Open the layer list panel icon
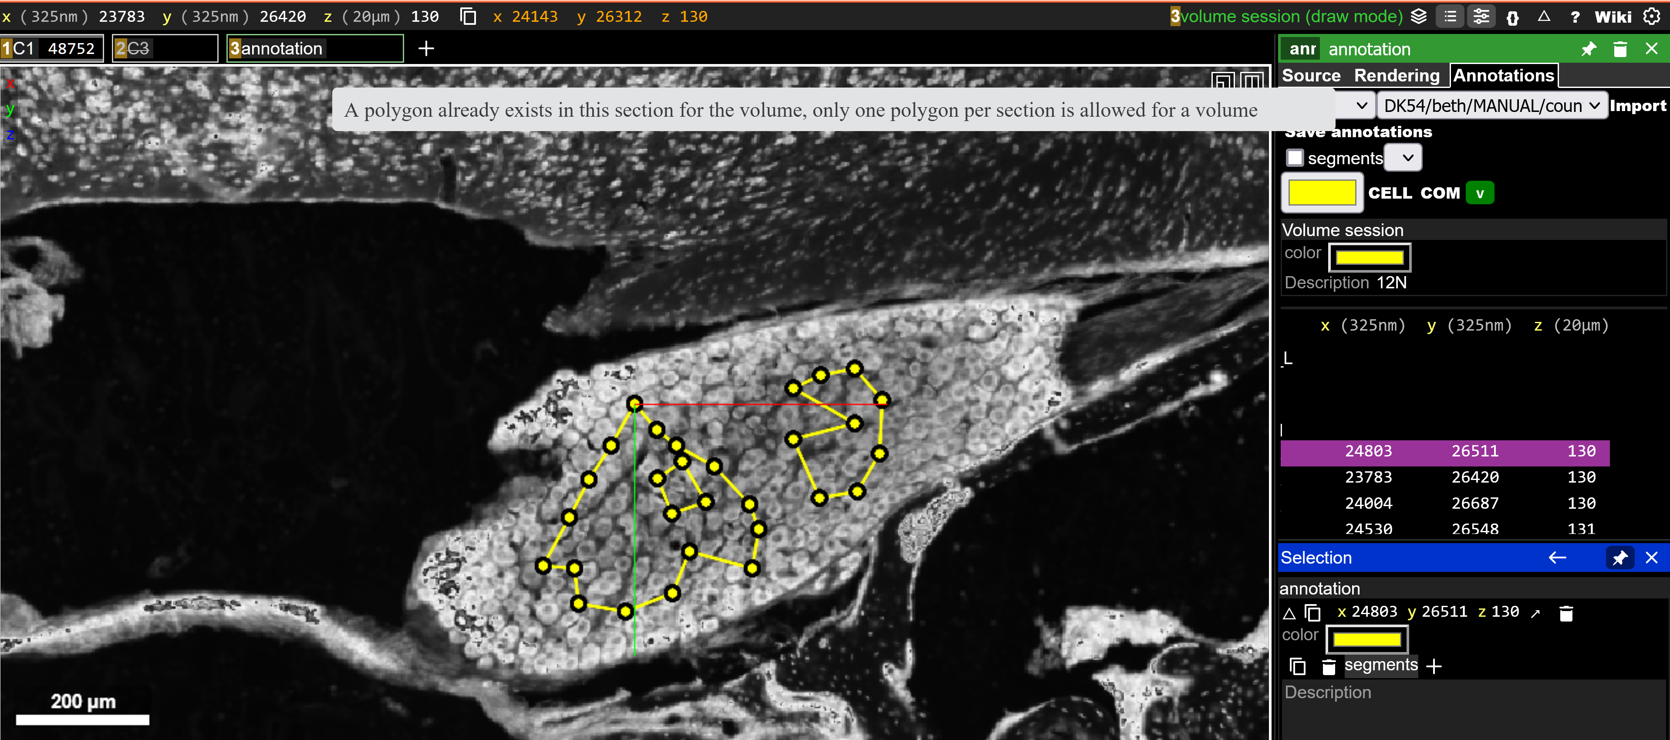Viewport: 1670px width, 740px height. point(1419,16)
